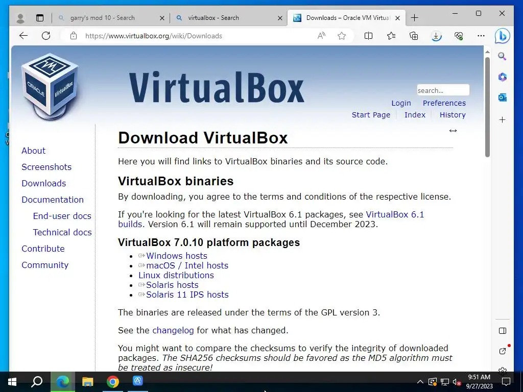523x392 pixels.
Task: Open Contribute link
Action: [x=43, y=249]
